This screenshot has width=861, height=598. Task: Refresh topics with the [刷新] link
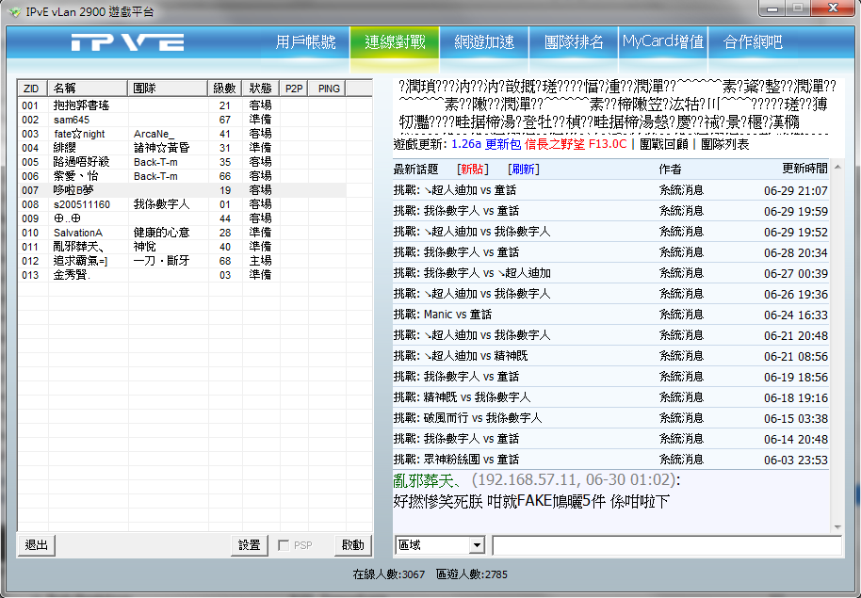tap(523, 169)
